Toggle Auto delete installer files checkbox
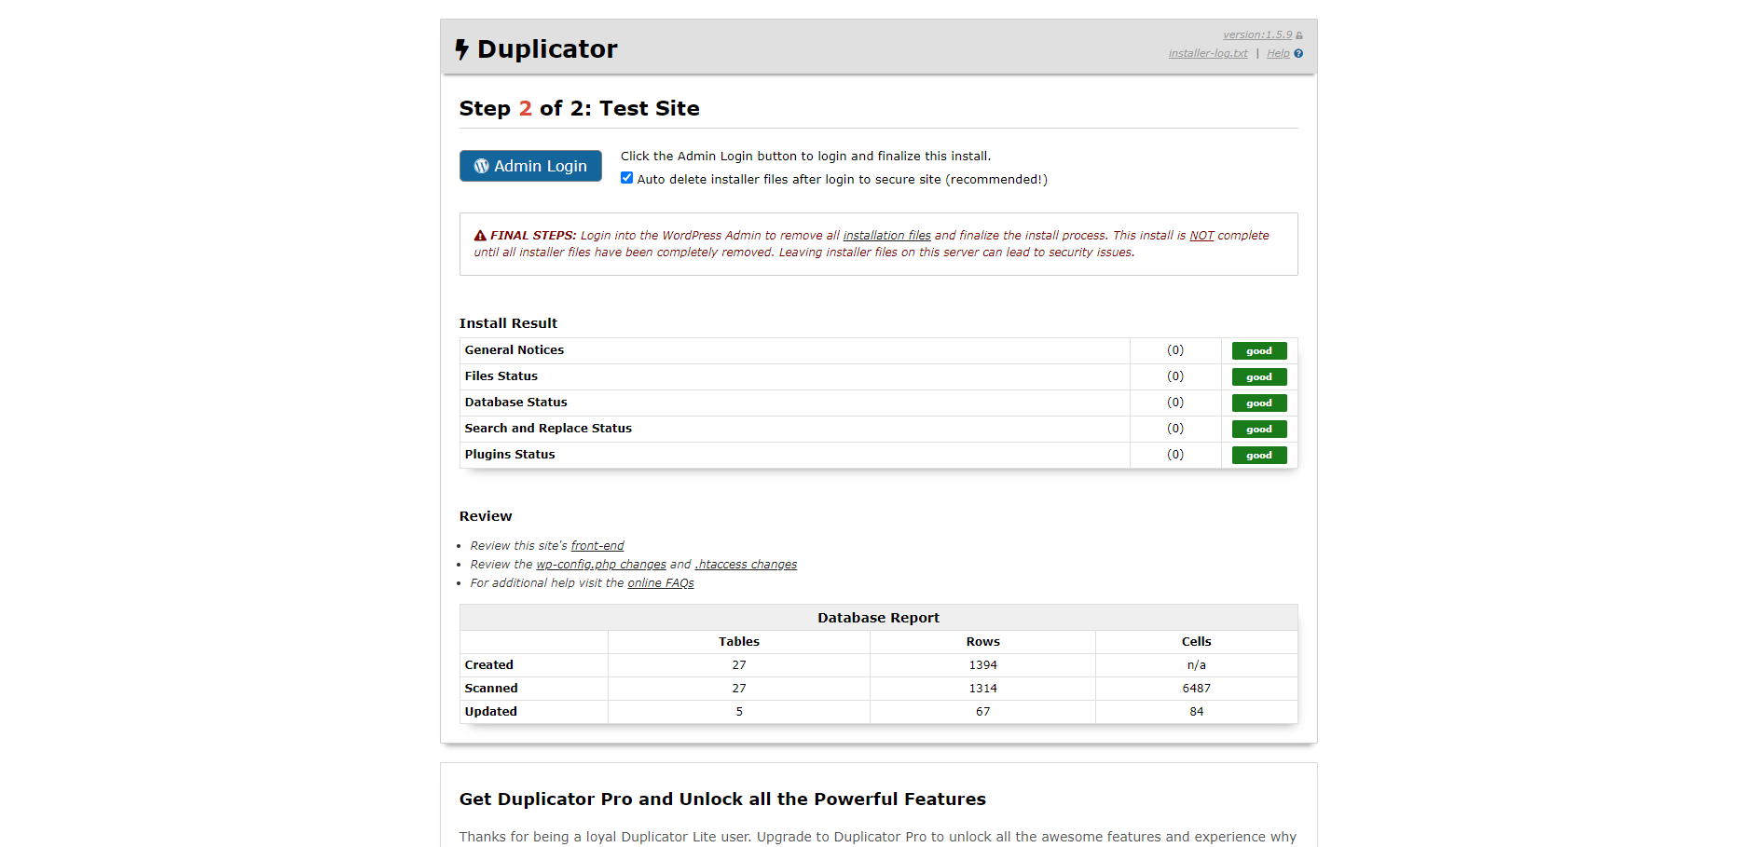Viewport: 1757px width, 847px height. [x=626, y=178]
